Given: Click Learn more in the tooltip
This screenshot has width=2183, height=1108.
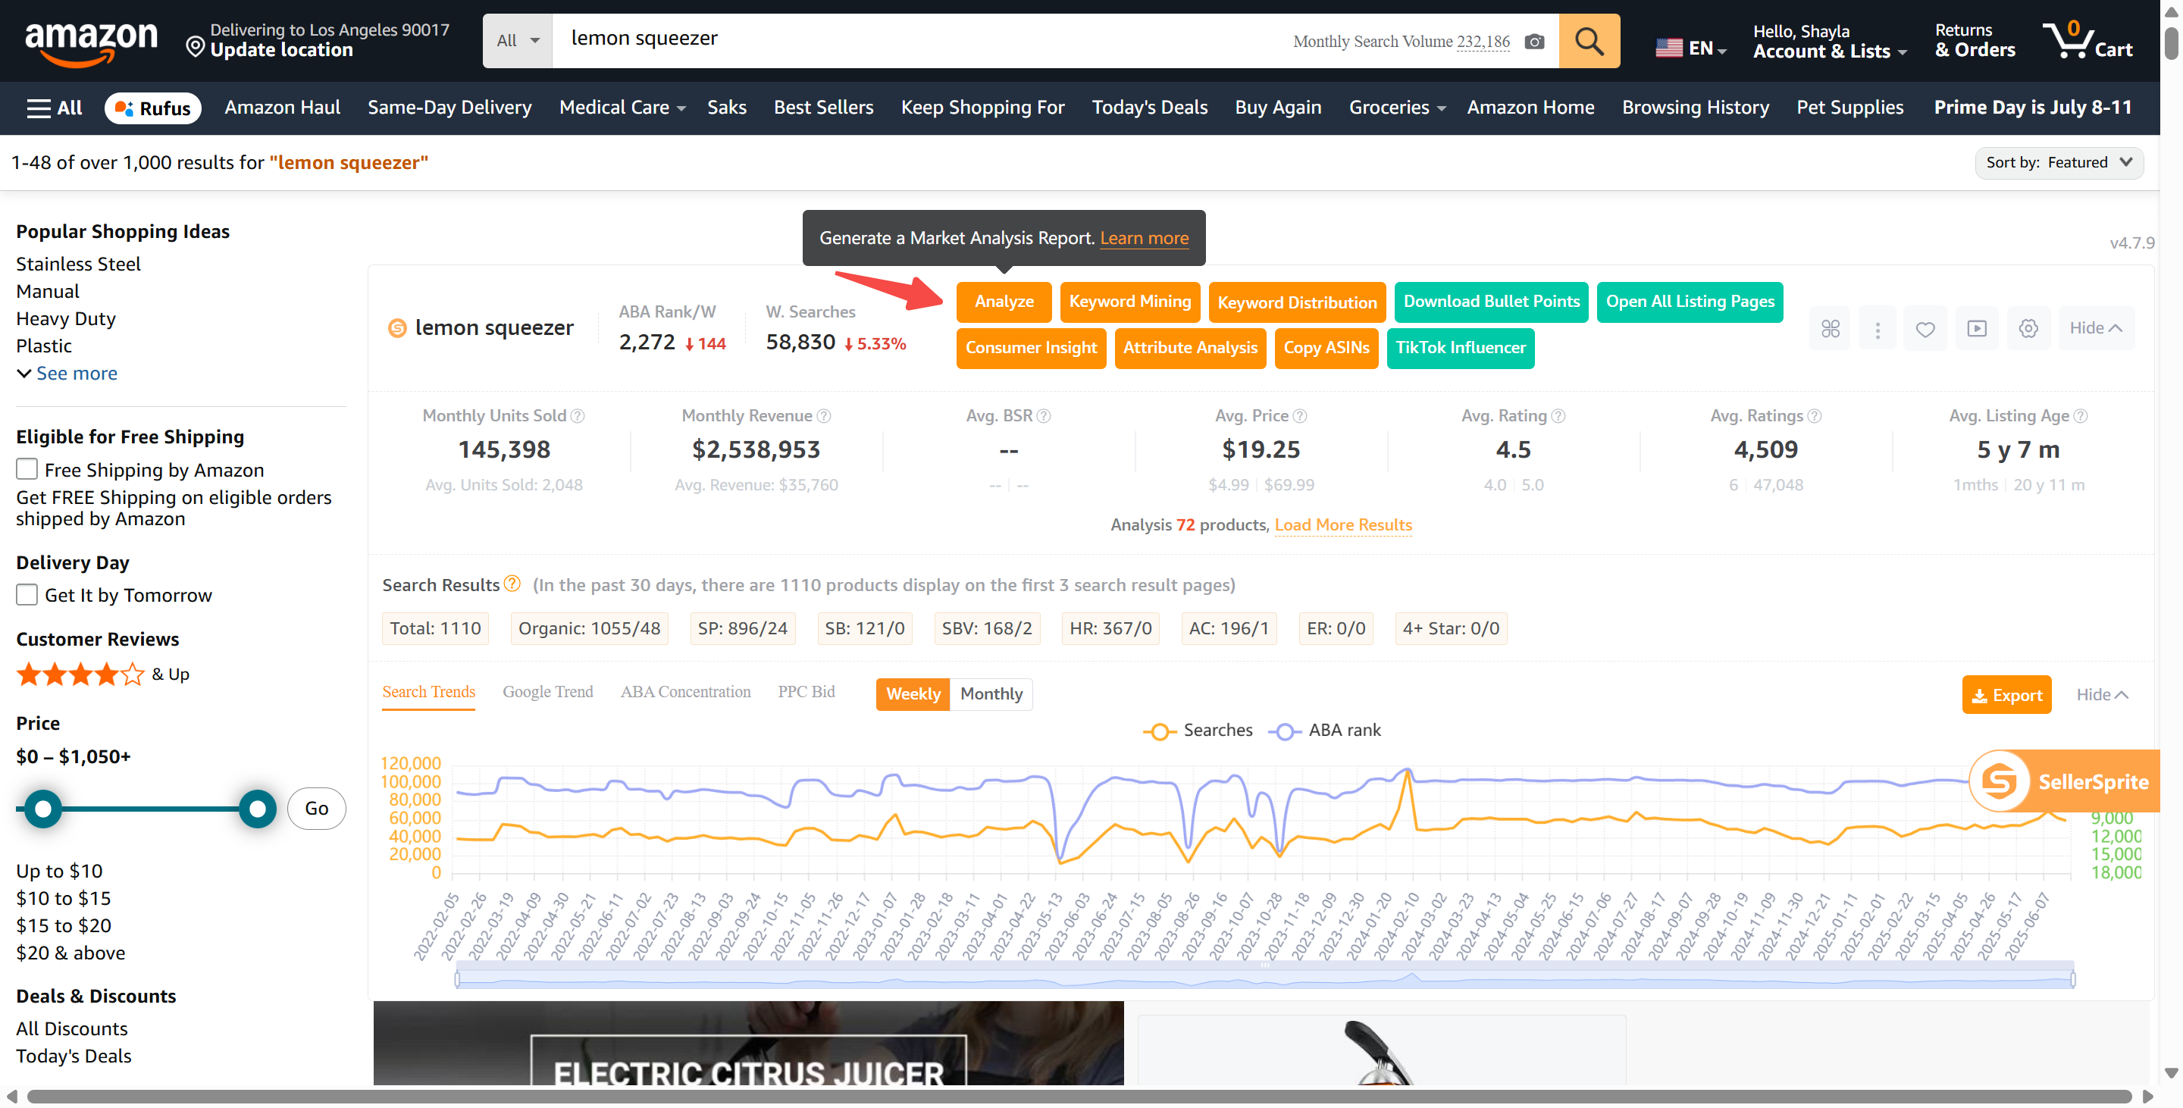Looking at the screenshot, I should point(1143,238).
